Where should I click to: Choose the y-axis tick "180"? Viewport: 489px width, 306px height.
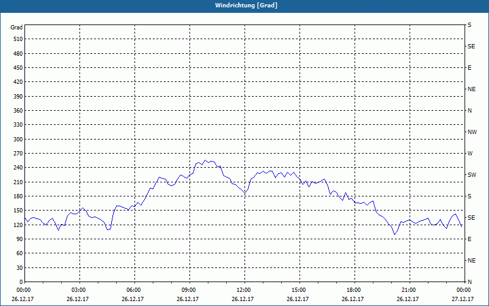pos(18,196)
